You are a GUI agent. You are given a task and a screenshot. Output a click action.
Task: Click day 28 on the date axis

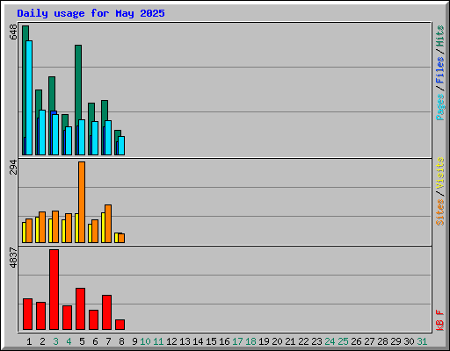(382, 341)
